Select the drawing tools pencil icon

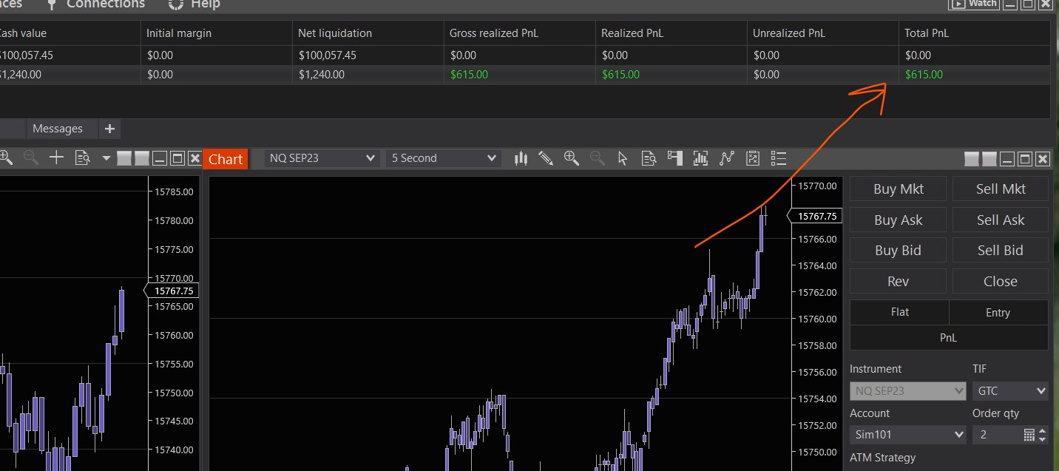pyautogui.click(x=546, y=158)
